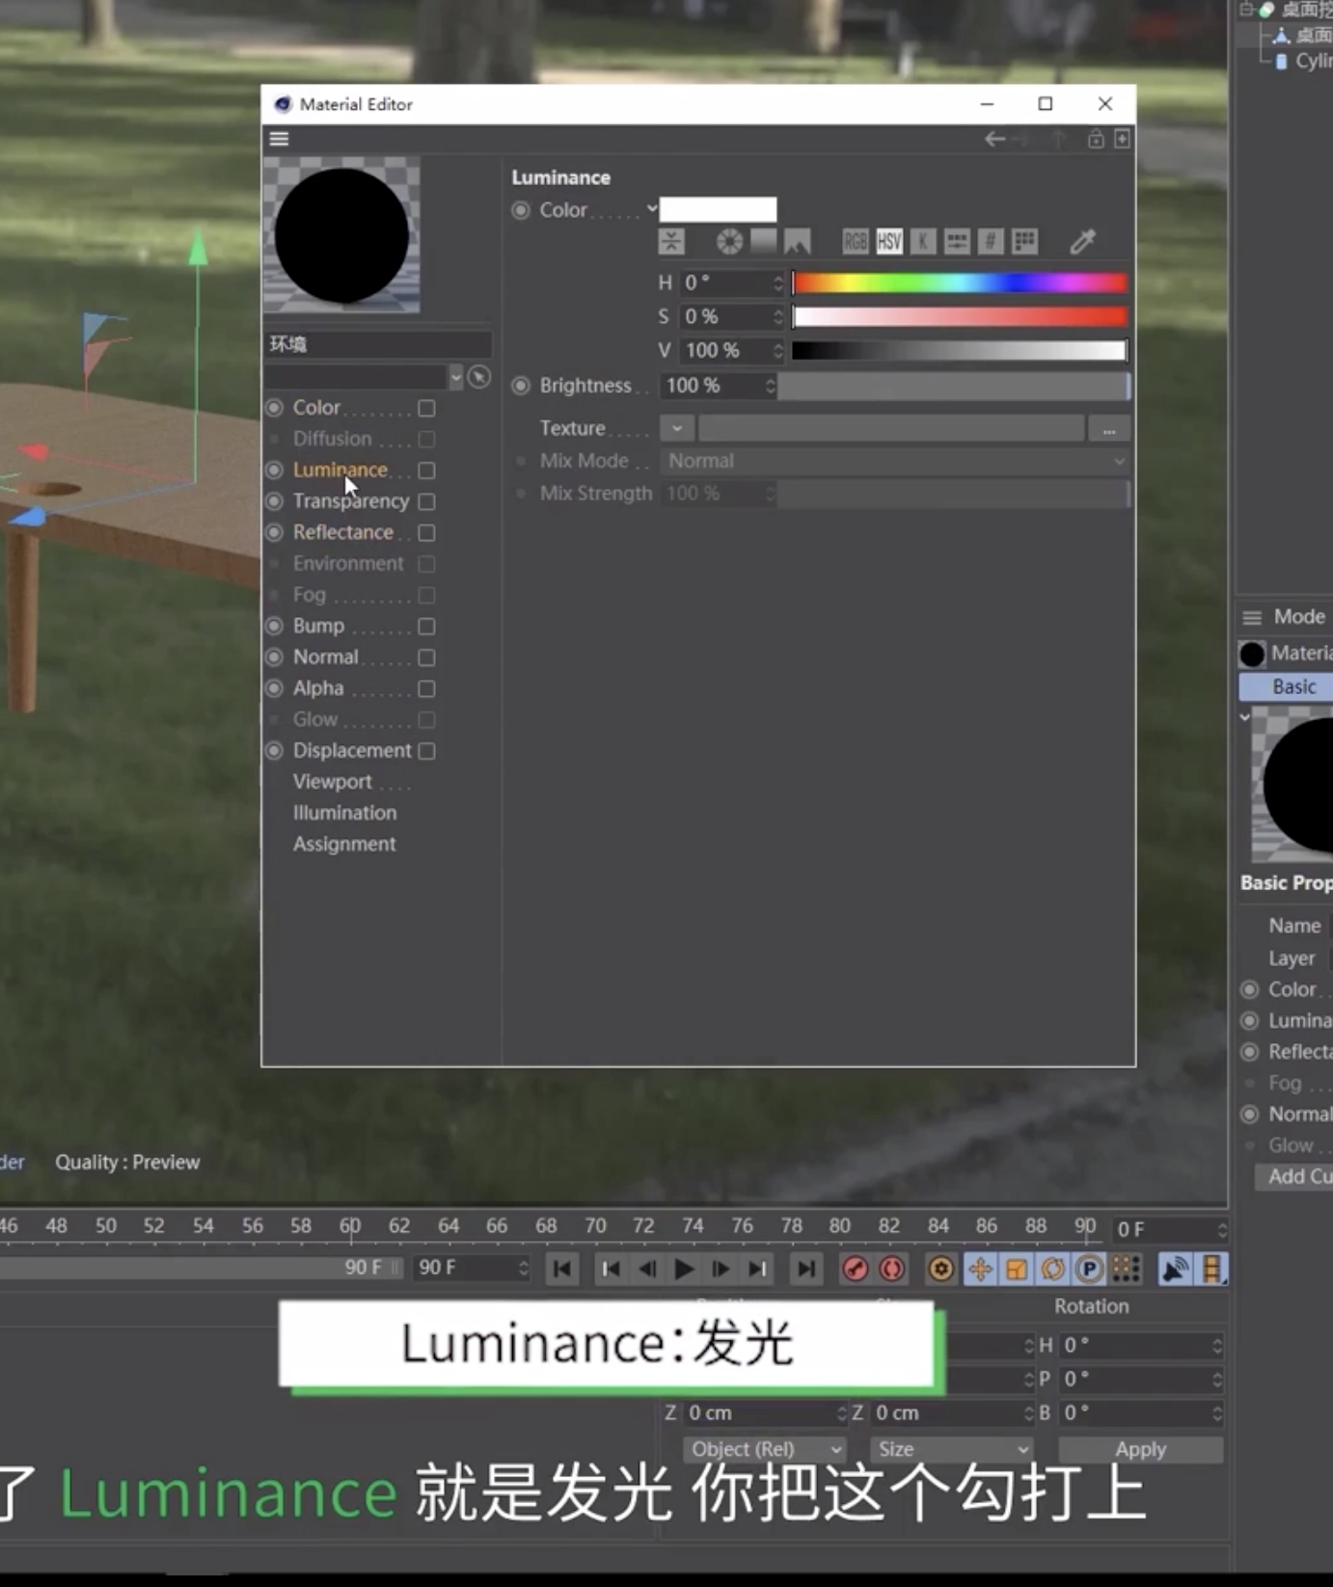The height and width of the screenshot is (1587, 1333).
Task: Select the HSV color mode button
Action: click(x=889, y=241)
